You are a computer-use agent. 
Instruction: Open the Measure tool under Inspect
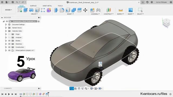121,10
